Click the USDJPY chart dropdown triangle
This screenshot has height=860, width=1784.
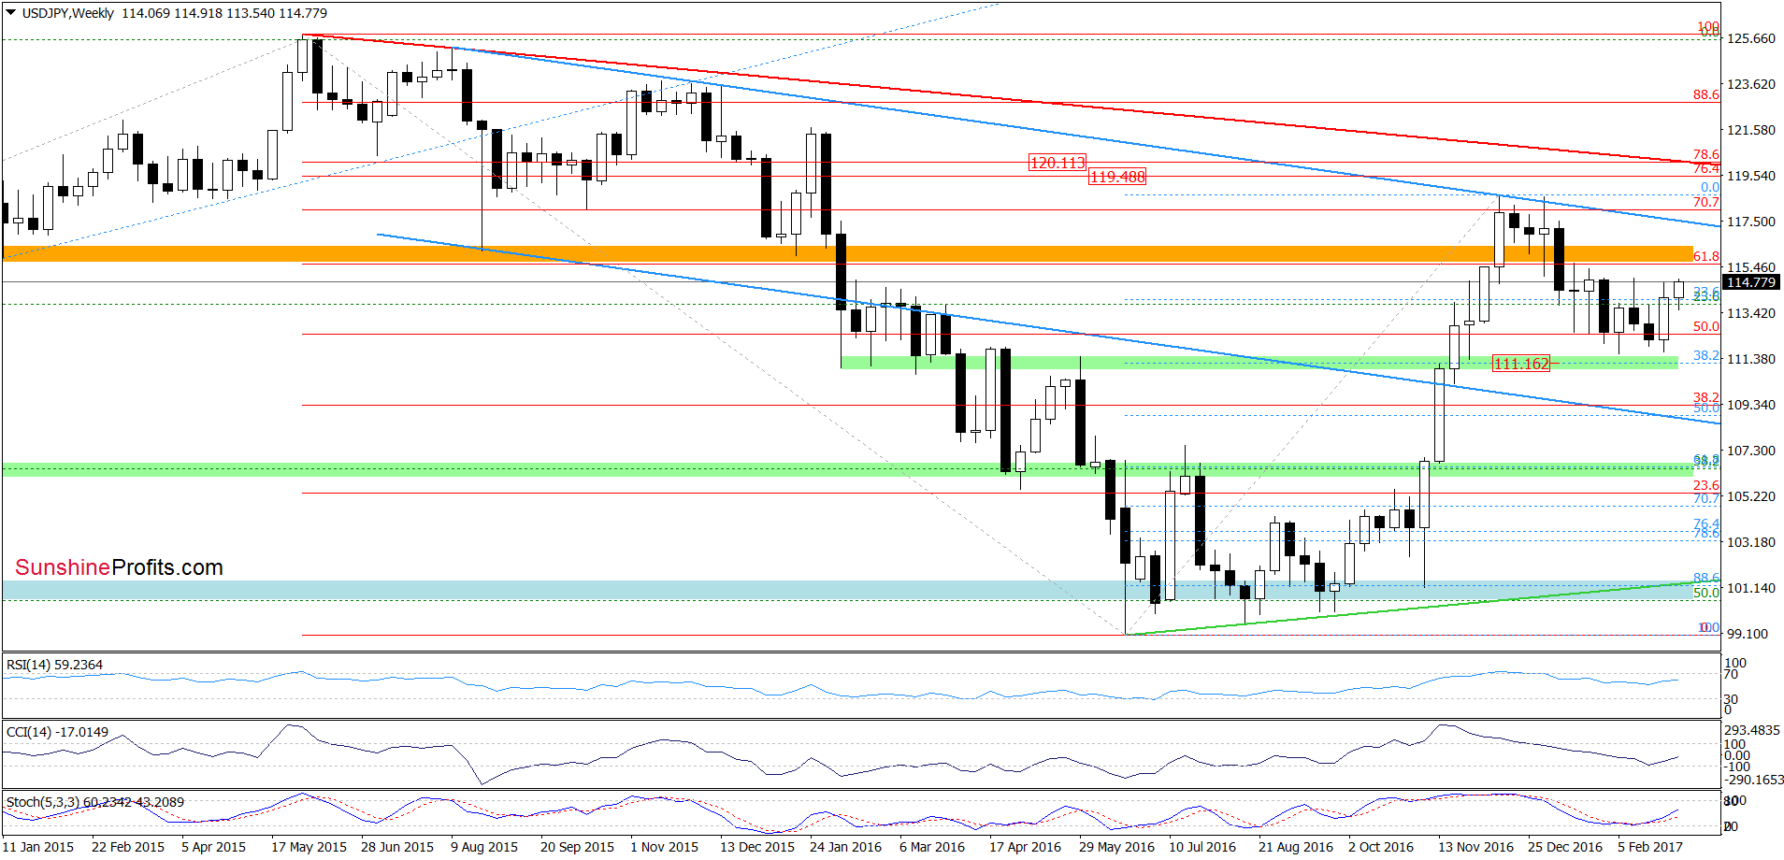[x=10, y=13]
